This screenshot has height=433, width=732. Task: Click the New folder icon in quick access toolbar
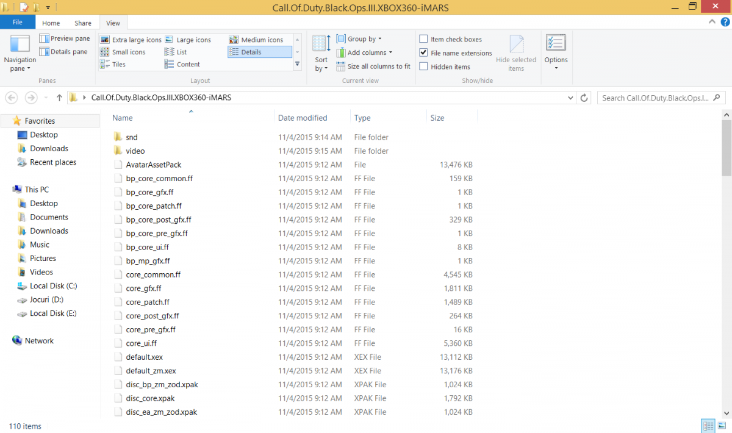(x=37, y=7)
